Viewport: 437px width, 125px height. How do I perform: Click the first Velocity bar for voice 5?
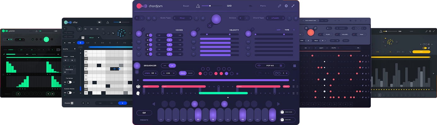point(219,39)
